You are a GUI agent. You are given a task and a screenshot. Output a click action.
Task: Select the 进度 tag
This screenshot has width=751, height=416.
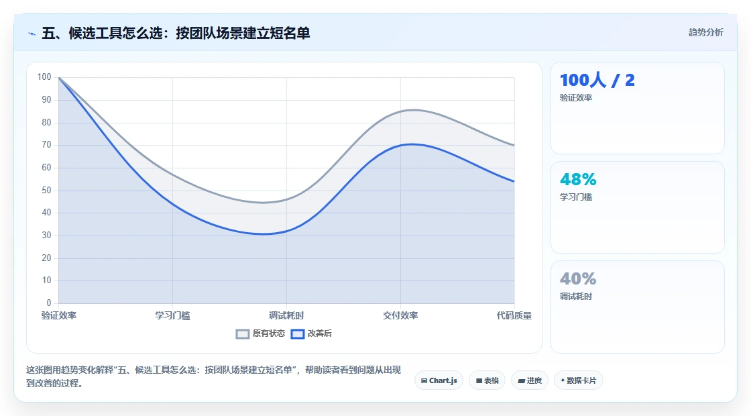coord(530,380)
